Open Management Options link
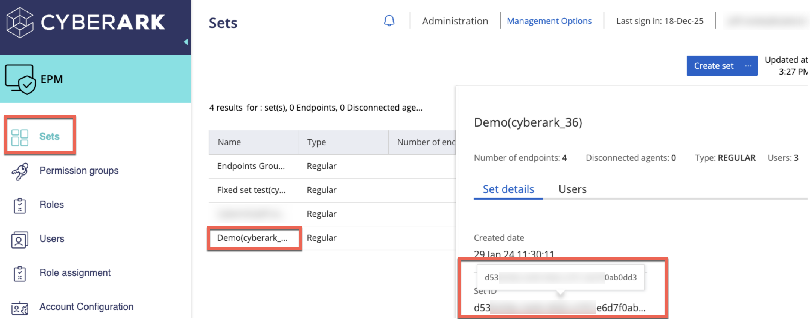 click(549, 21)
